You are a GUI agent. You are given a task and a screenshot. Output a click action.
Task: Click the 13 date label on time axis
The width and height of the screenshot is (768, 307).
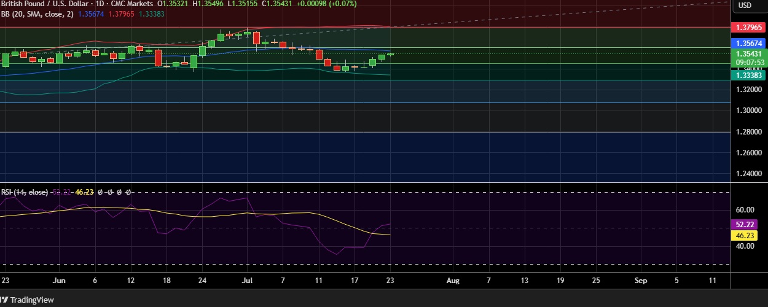pos(524,280)
